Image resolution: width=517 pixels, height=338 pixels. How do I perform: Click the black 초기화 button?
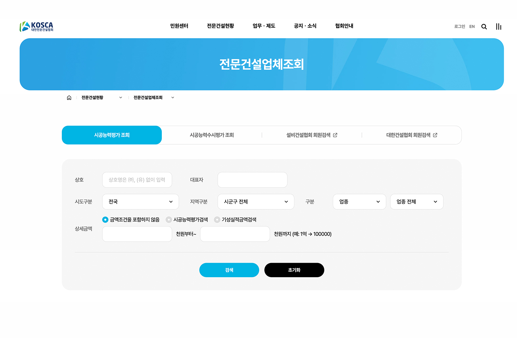pos(294,270)
